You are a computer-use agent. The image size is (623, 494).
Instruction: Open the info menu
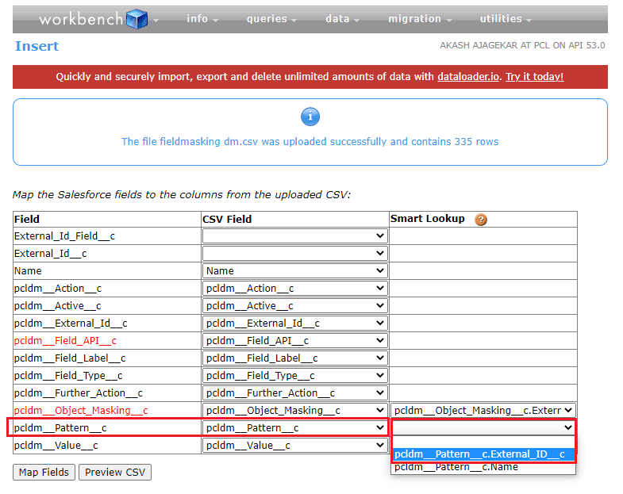[x=202, y=19]
